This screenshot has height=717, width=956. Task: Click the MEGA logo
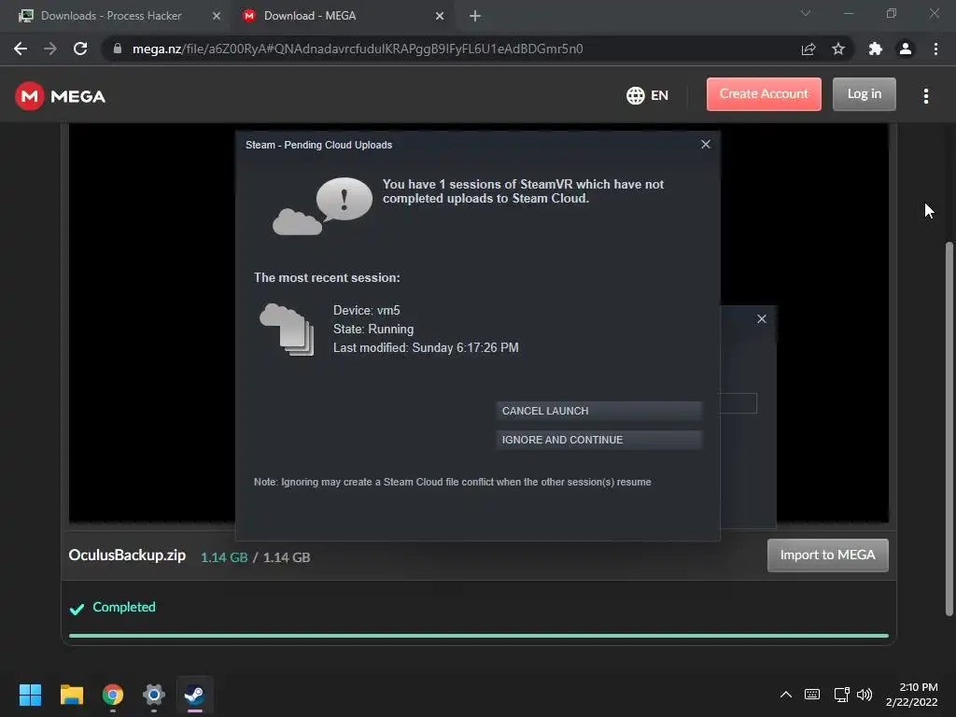[x=61, y=96]
